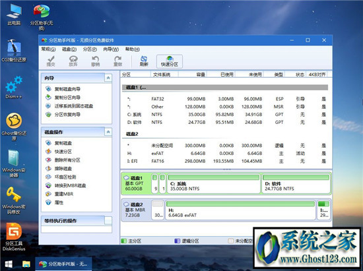This screenshot has height=271, width=363.
Task: Sort by the 已使用 column header
Action: pos(221,75)
